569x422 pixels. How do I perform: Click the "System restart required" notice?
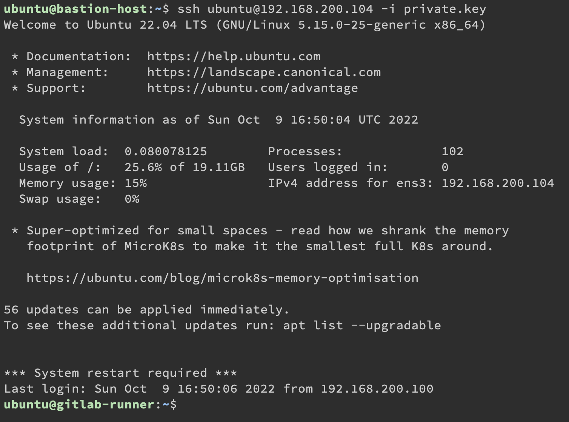[x=120, y=373]
